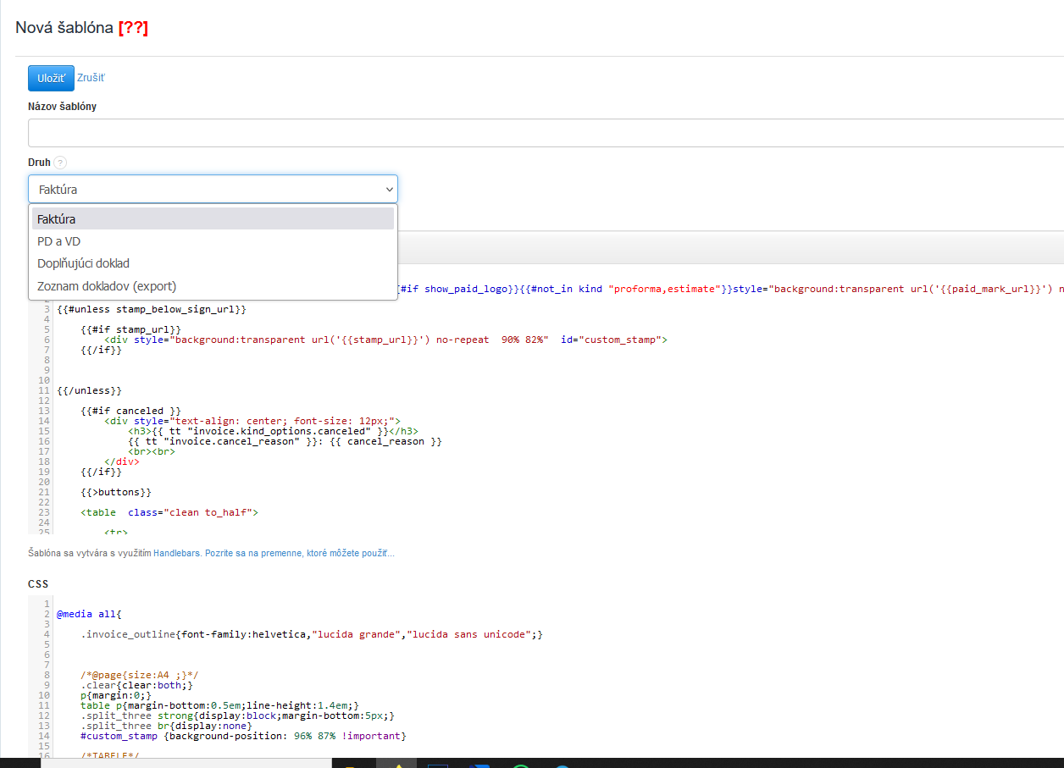Click the table class="clean to_half" line
The height and width of the screenshot is (768, 1064).
[x=169, y=512]
